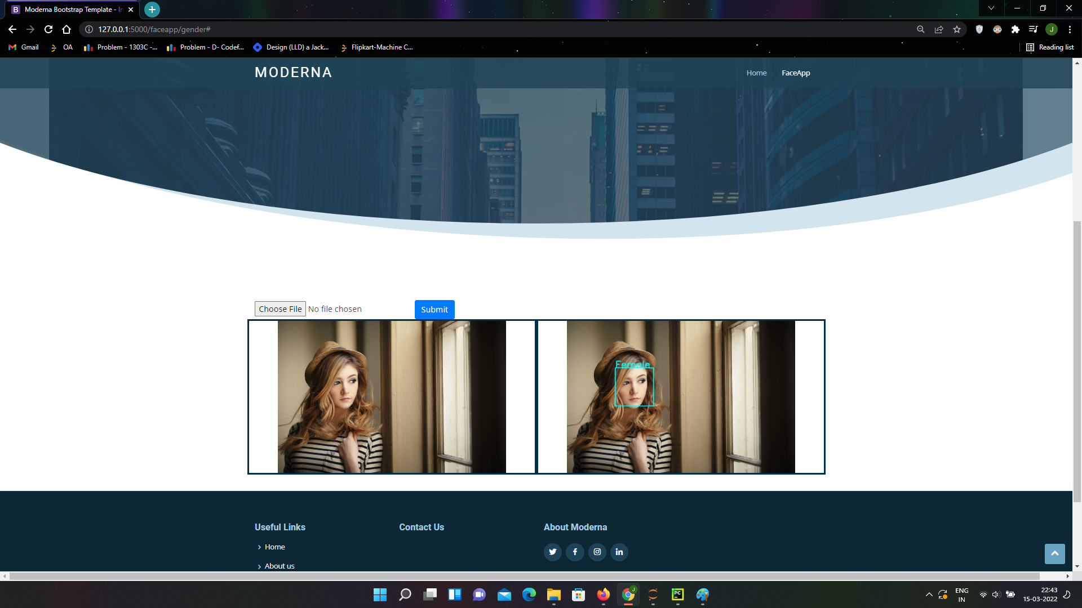
Task: Show hidden system tray icons
Action: [x=929, y=594]
